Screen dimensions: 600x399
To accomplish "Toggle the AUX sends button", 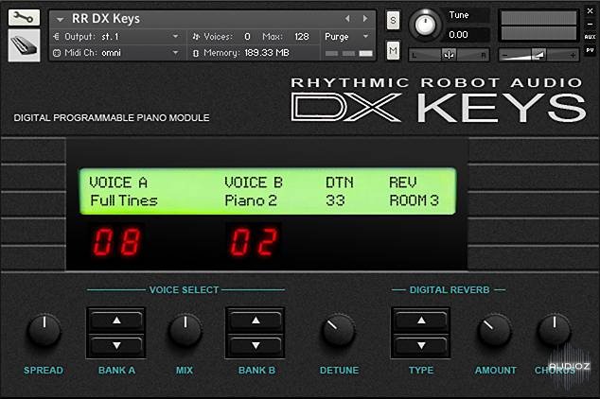I will click(x=590, y=37).
